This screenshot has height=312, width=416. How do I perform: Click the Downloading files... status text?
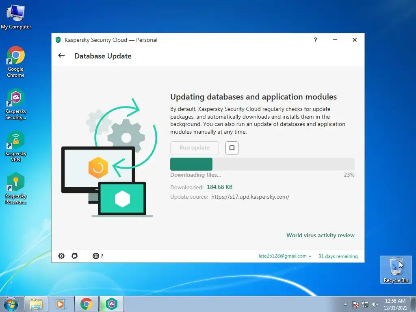point(195,175)
